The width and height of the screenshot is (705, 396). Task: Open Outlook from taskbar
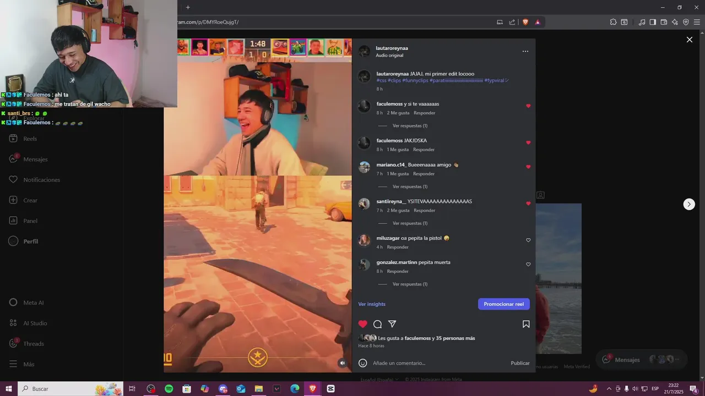(241, 389)
